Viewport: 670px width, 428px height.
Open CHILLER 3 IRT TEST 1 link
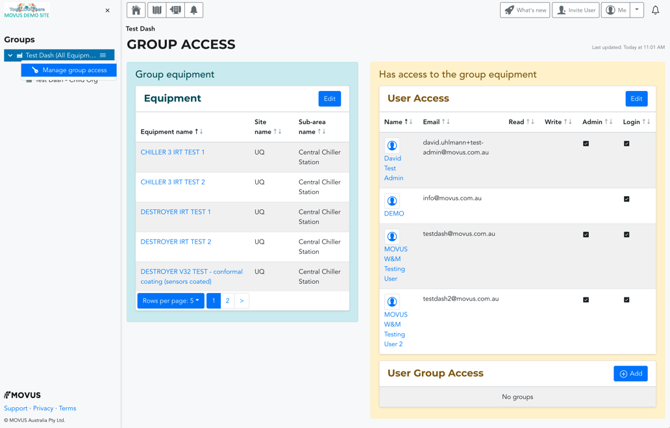173,152
